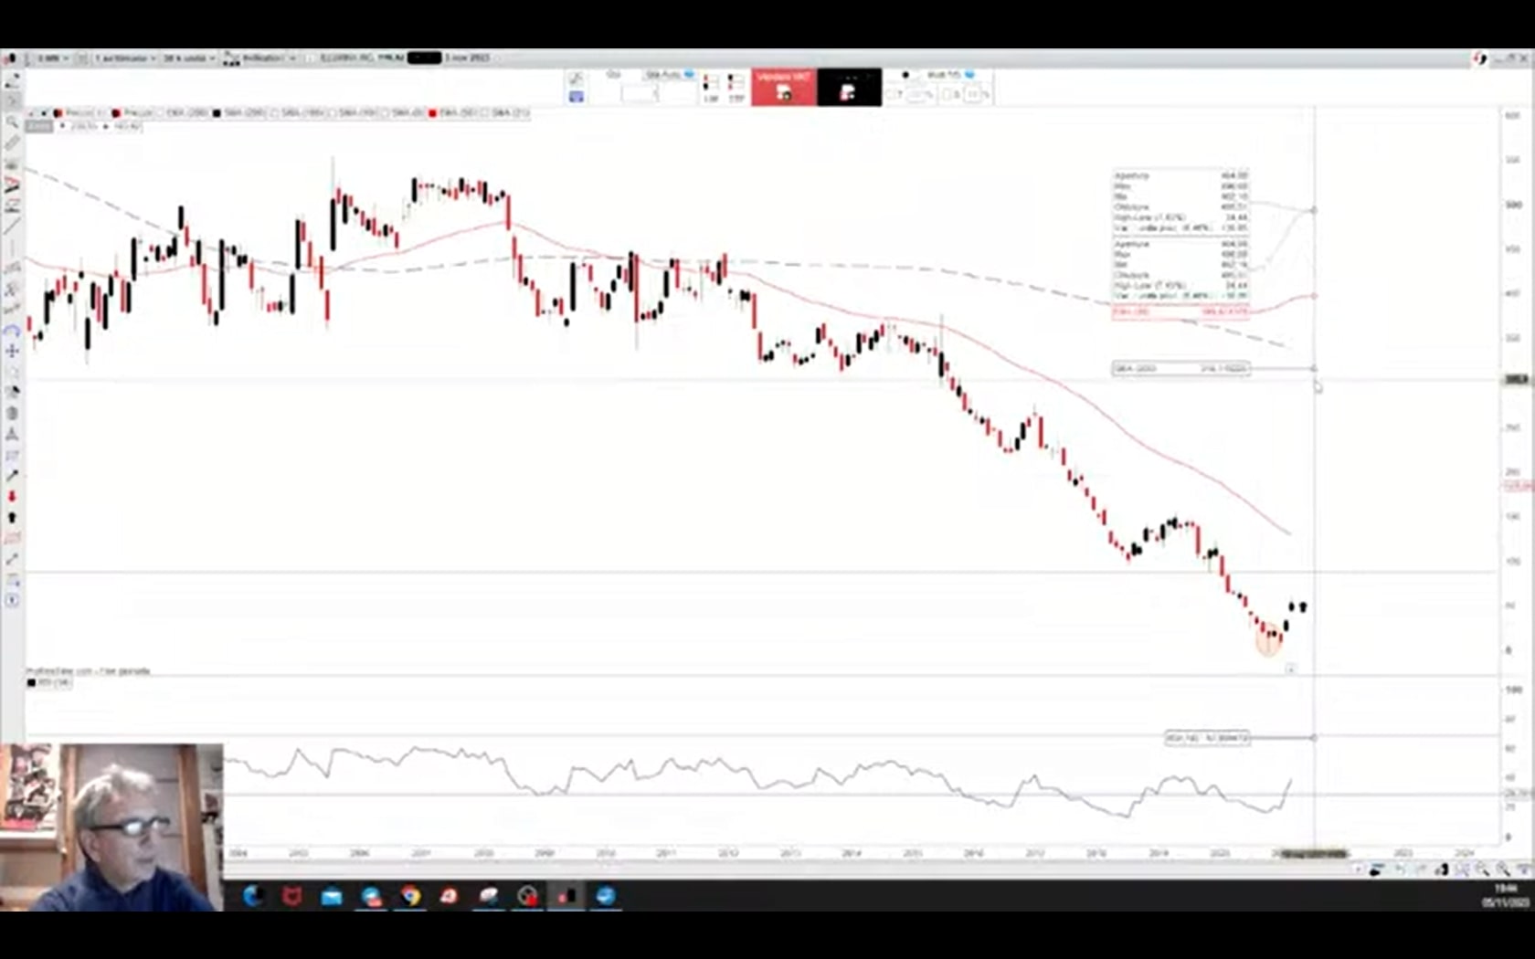
Task: Click the zoom-in magnifier at chart bottom right
Action: pyautogui.click(x=1503, y=869)
